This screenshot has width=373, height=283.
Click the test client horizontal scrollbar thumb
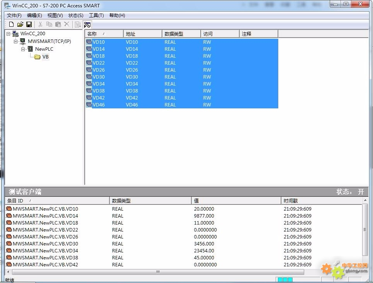pyautogui.click(x=158, y=272)
